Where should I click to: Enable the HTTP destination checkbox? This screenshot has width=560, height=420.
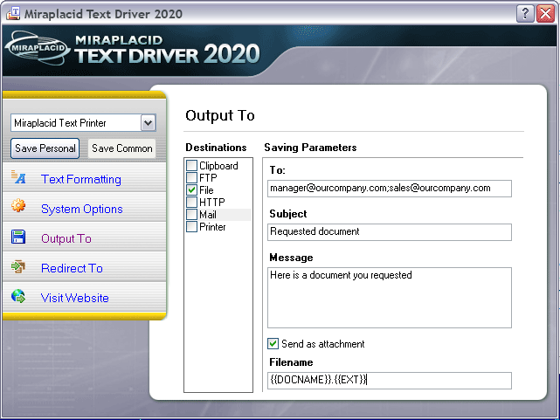click(192, 202)
